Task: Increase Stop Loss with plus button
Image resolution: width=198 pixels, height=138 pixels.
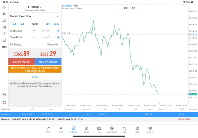Action: 58,31
